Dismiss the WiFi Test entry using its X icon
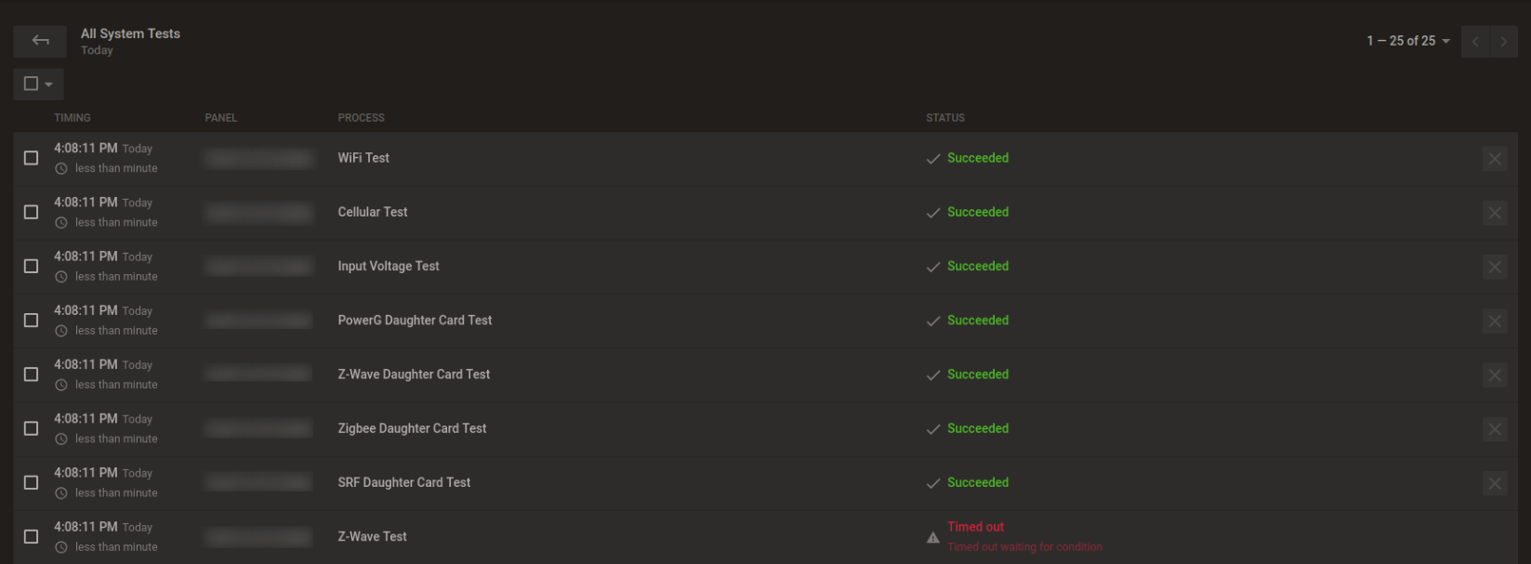This screenshot has height=564, width=1531. tap(1495, 158)
